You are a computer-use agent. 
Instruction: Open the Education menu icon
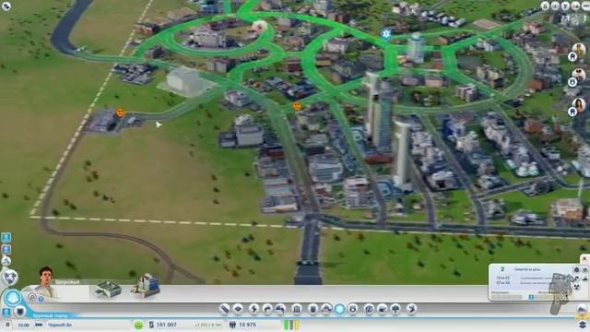coord(369,309)
